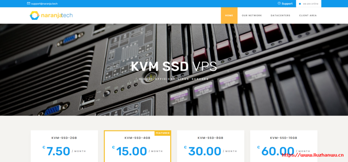The height and width of the screenshot is (162, 348).
Task: Select the KVM-SSD-2GB plan title
Action: 64,138
